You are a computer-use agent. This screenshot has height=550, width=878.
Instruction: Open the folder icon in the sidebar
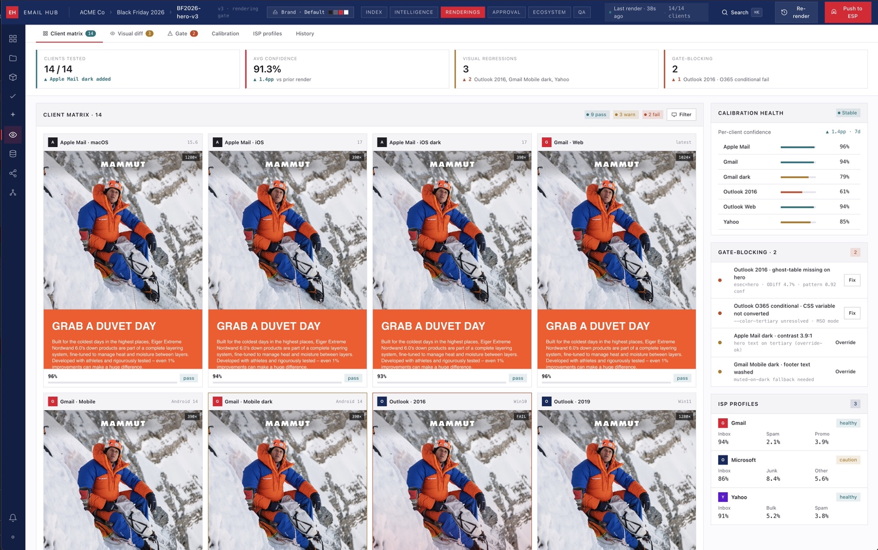pos(13,58)
